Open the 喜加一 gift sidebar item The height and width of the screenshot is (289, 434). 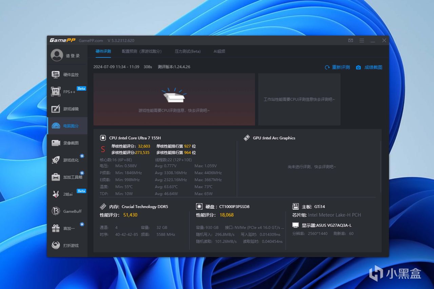67,228
